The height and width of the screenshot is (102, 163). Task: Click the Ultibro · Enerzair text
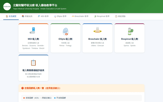[98, 46]
